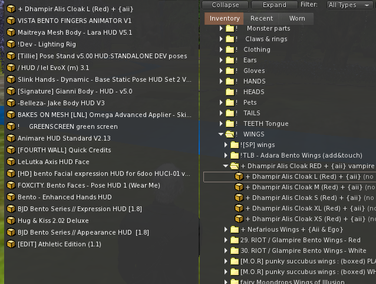
Task: Select + Dhampir Alis Cloak L (Red) in the attachment list
Action: (x=75, y=9)
